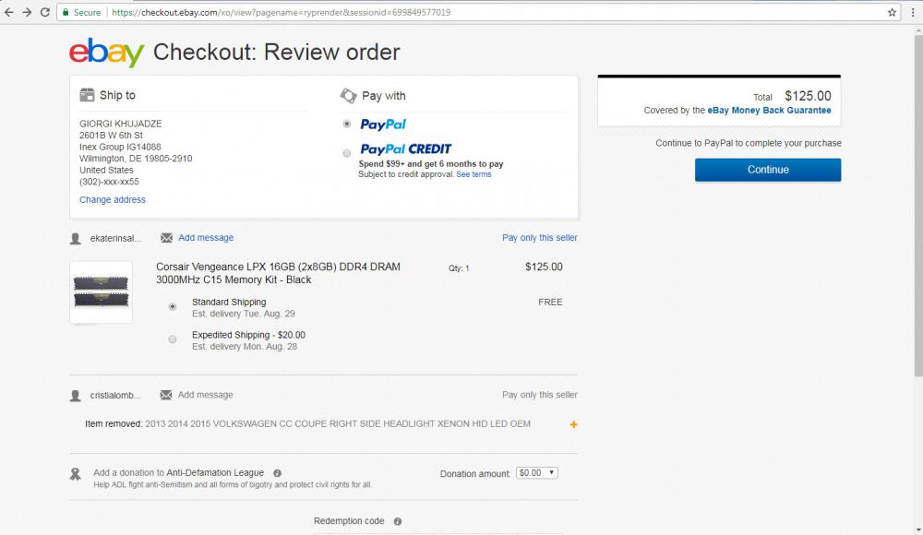Click info icon beside Anti-Defamation League
The image size is (923, 535).
[278, 473]
